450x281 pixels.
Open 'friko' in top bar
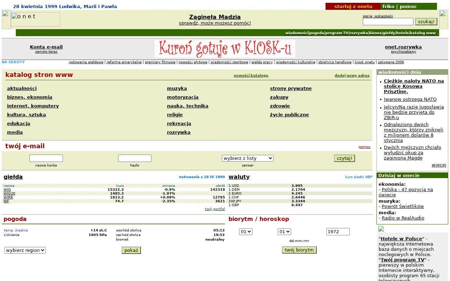pyautogui.click(x=388, y=6)
